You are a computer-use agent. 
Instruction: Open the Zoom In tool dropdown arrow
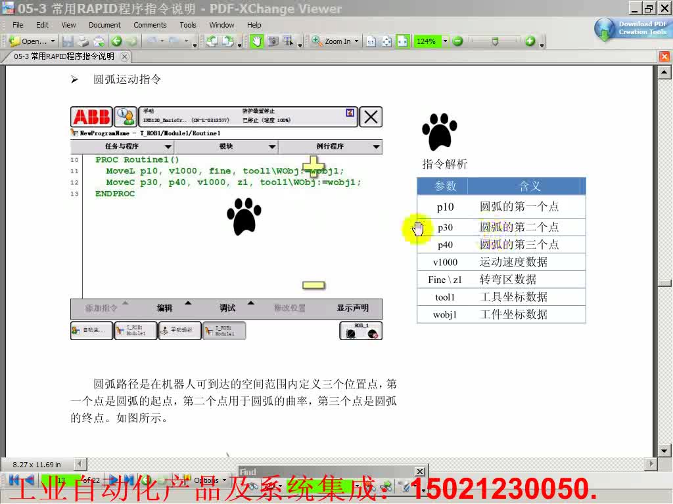point(357,41)
